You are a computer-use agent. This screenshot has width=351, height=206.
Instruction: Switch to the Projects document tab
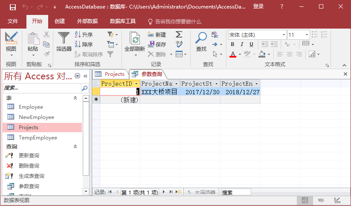(110, 74)
